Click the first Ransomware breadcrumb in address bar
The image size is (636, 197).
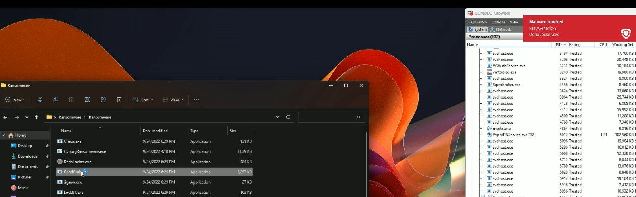pyautogui.click(x=70, y=117)
